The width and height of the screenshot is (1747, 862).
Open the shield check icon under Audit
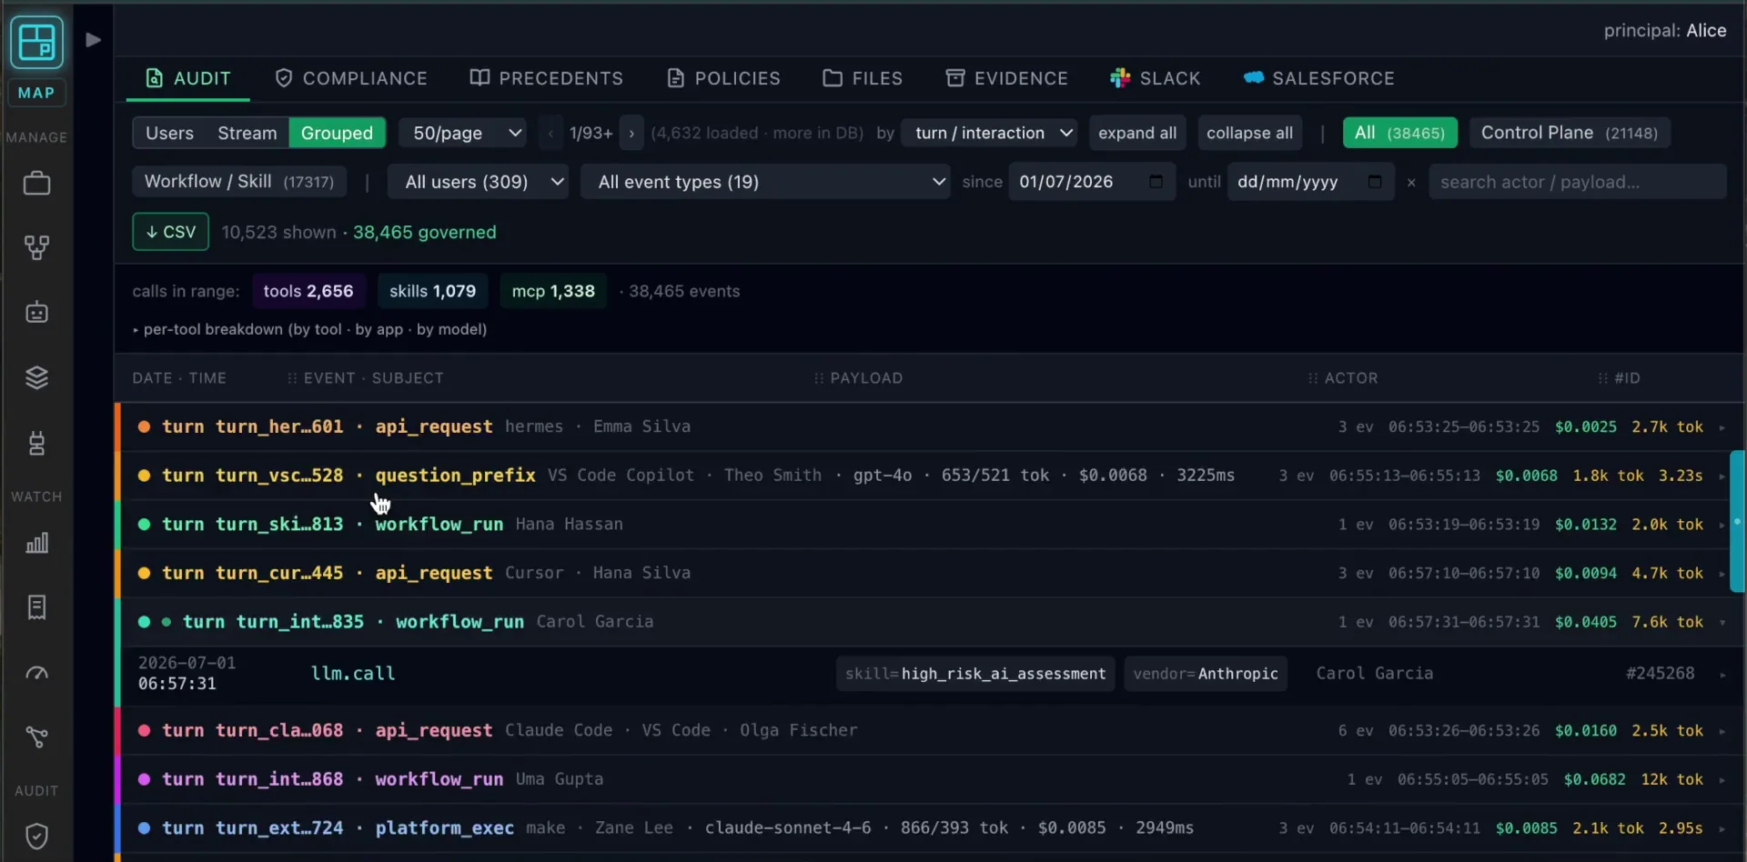(36, 836)
